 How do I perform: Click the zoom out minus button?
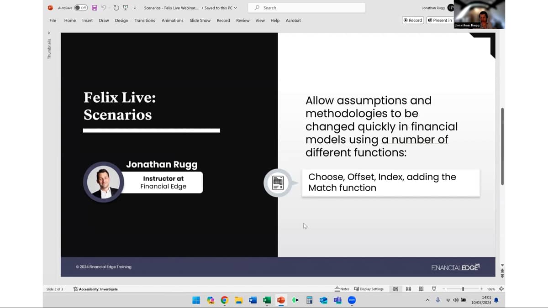pyautogui.click(x=443, y=289)
